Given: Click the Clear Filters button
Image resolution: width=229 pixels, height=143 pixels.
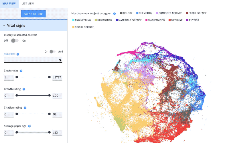Looking at the screenshot, I should [33, 14].
